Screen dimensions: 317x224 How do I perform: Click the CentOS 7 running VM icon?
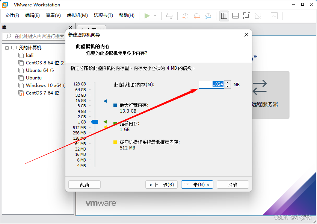[x=21, y=93]
